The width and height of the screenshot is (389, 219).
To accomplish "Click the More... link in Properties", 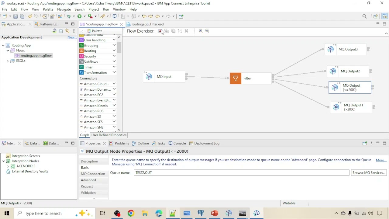I will click(381, 160).
